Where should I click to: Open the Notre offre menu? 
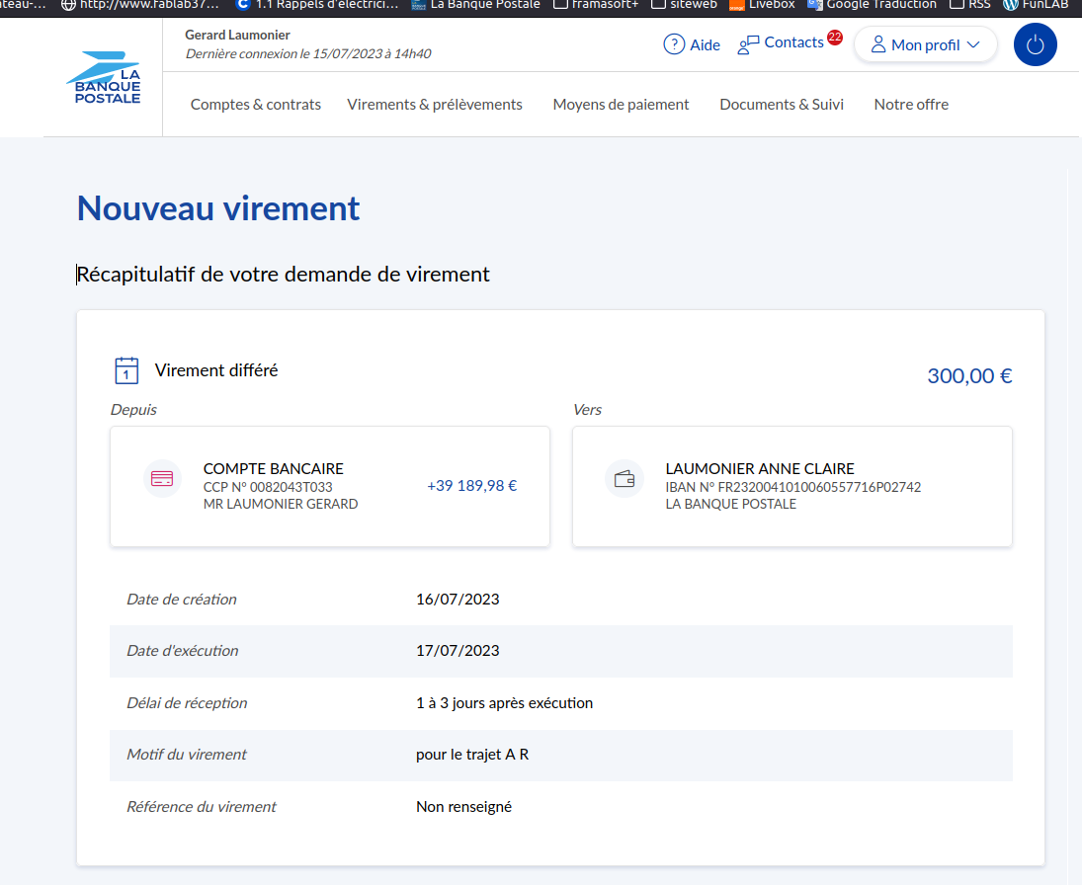911,105
